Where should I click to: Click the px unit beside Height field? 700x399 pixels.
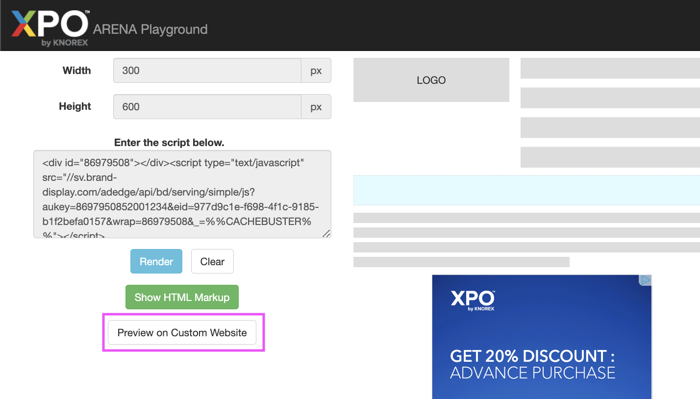pos(316,107)
